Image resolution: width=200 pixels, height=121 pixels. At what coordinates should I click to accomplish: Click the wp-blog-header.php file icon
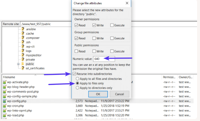5,87
